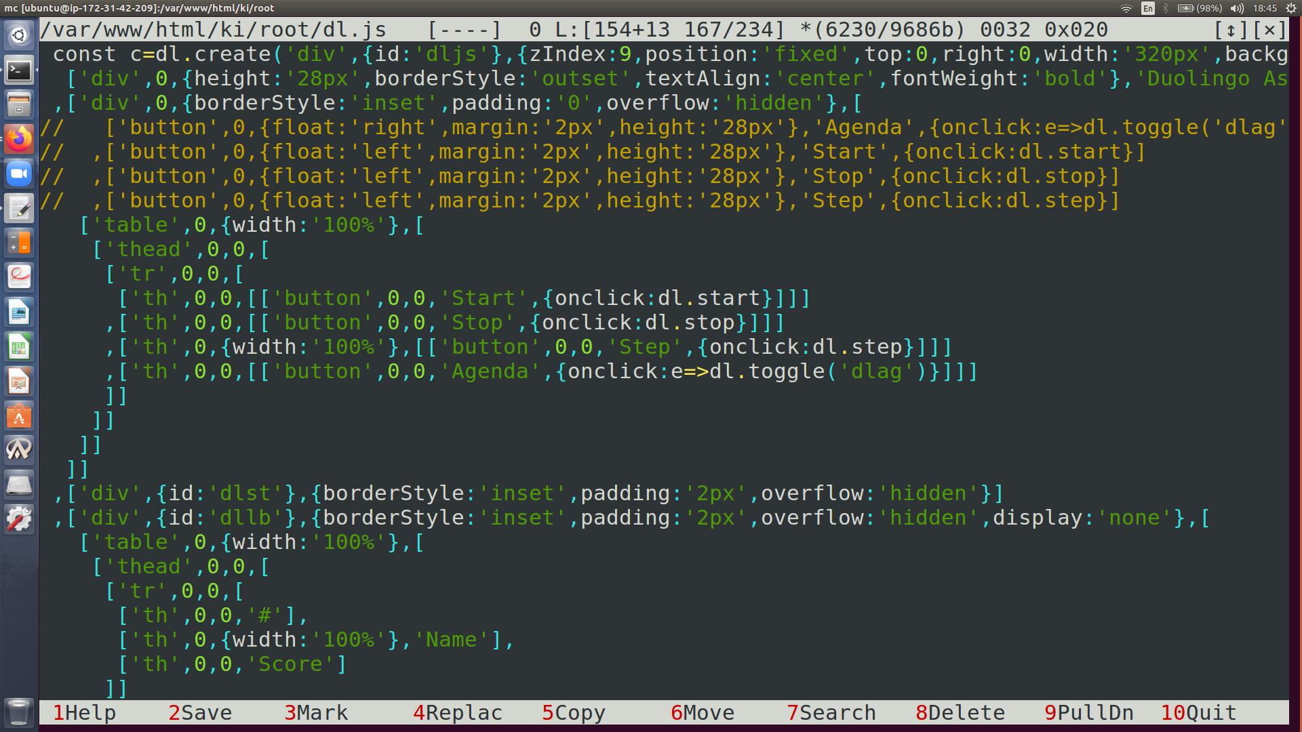1302x732 pixels.
Task: Open the Files manager from the dock
Action: point(19,104)
